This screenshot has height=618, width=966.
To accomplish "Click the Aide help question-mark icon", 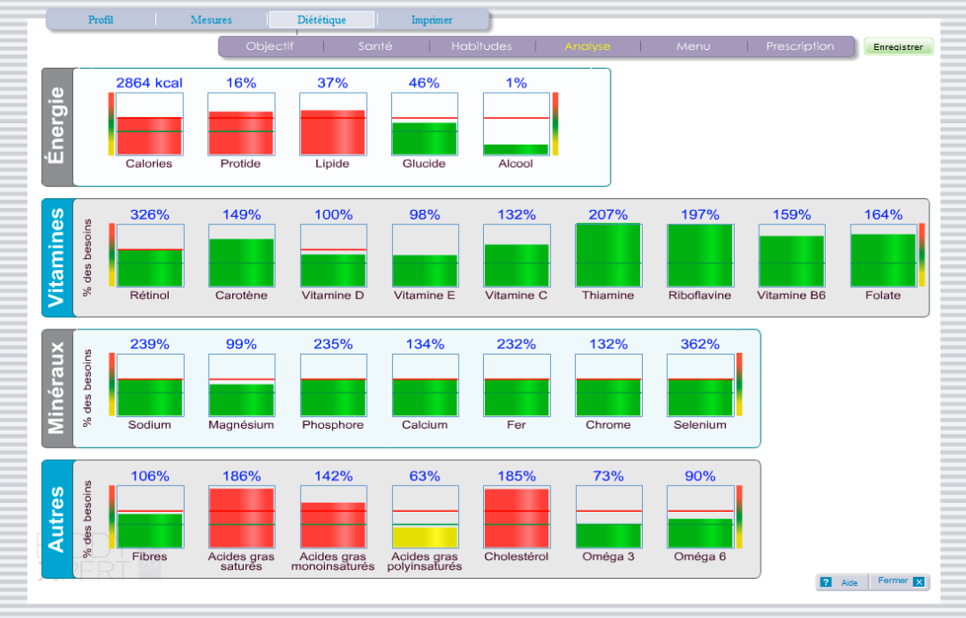I will point(826,582).
